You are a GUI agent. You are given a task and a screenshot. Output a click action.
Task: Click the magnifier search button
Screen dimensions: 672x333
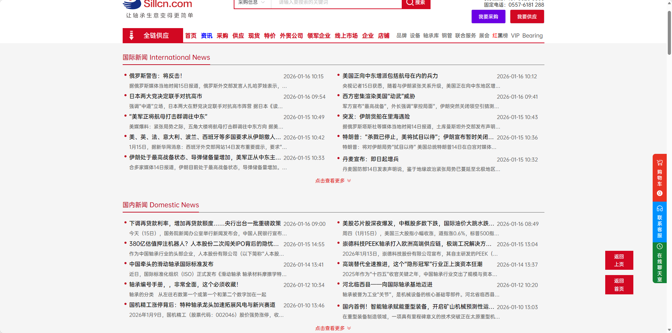pos(416,3)
